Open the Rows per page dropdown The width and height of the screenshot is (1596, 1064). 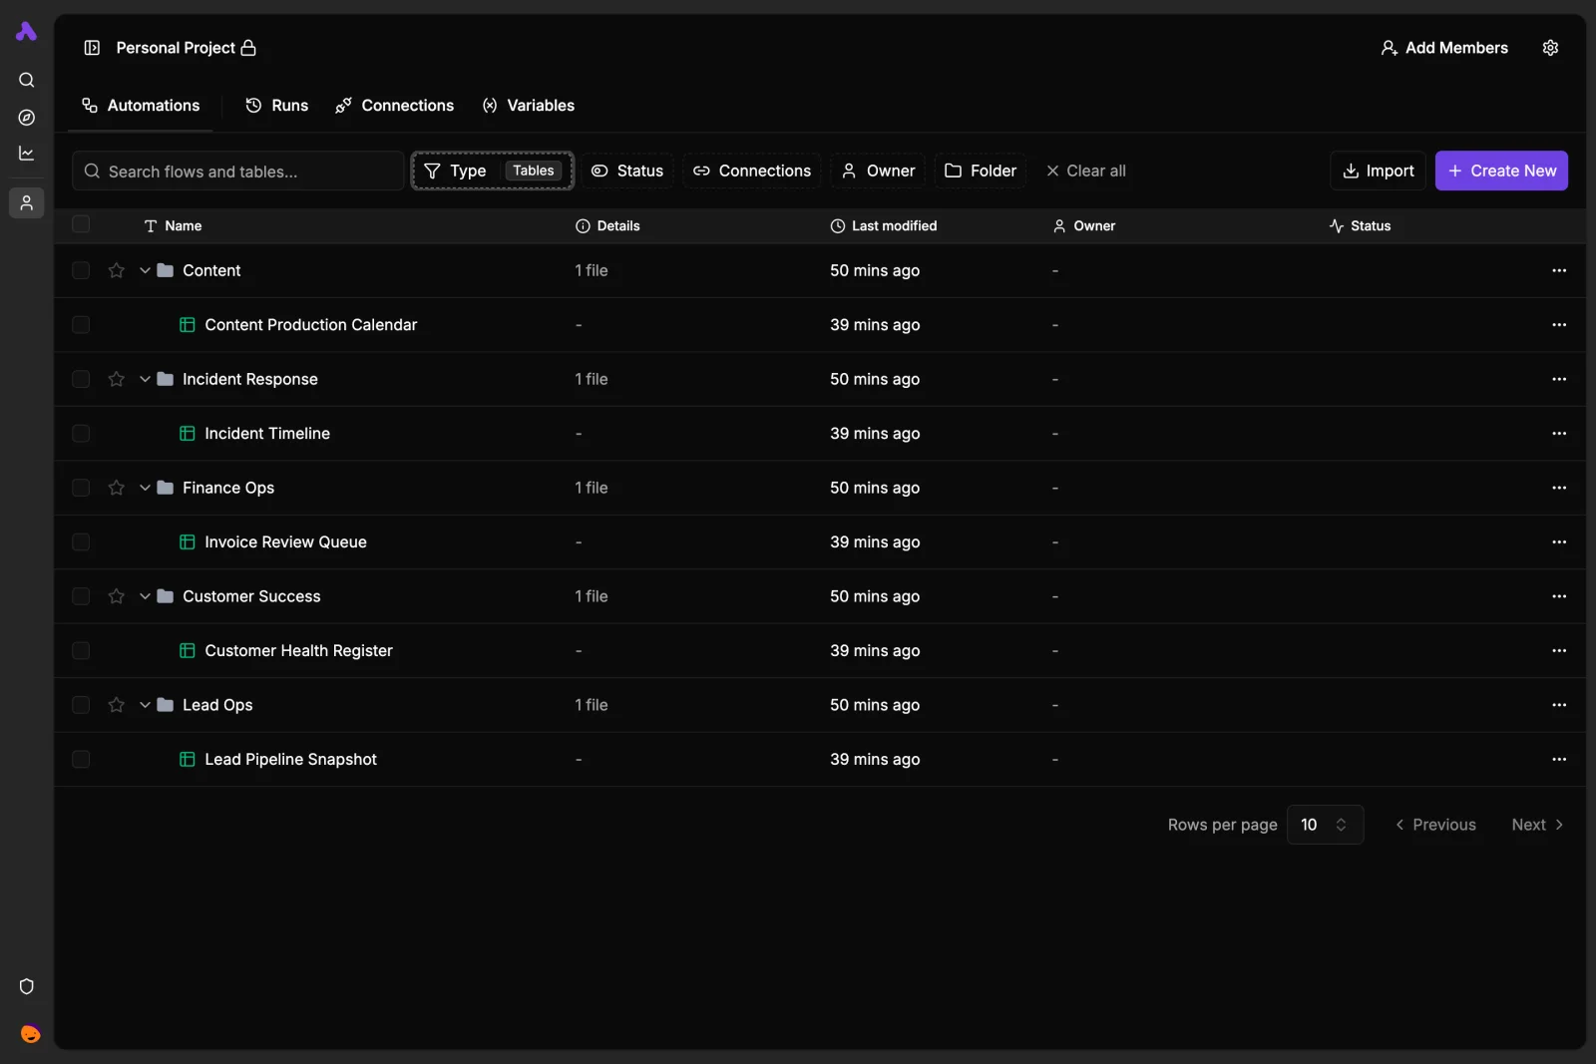click(1325, 825)
